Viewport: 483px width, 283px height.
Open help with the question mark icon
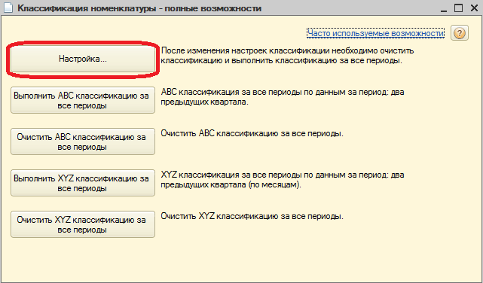[x=460, y=33]
